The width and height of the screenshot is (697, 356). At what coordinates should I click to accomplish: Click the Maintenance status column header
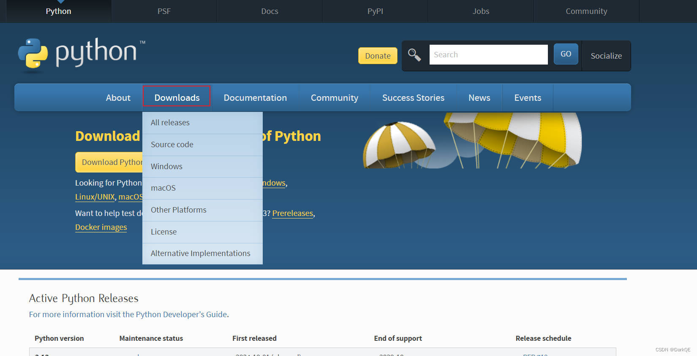151,338
